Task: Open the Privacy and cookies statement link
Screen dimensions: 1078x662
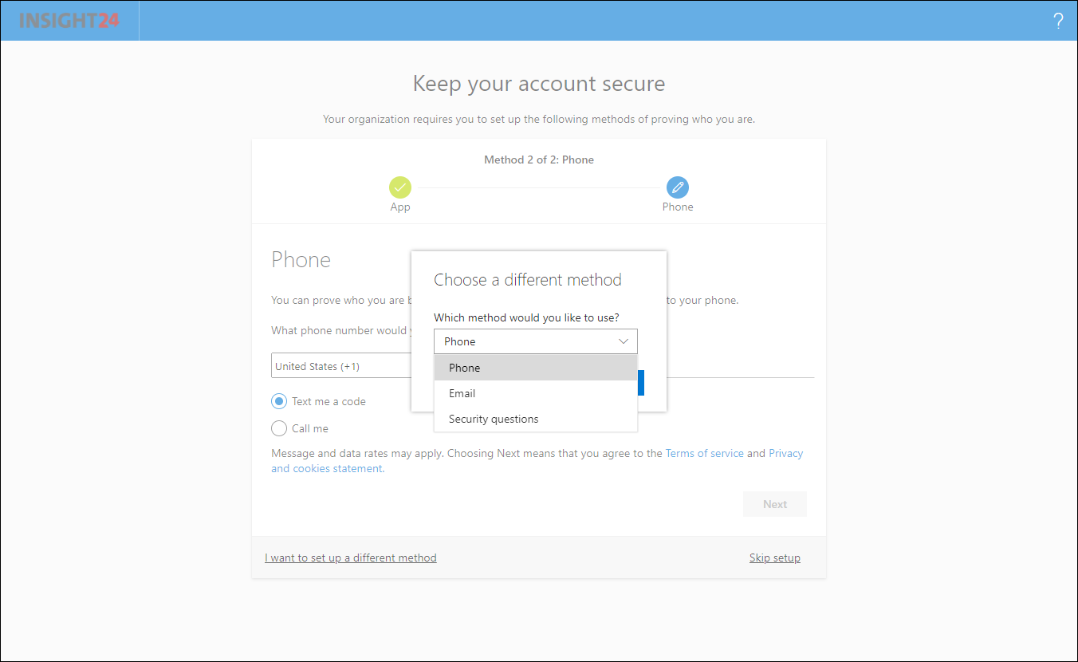Action: click(327, 468)
